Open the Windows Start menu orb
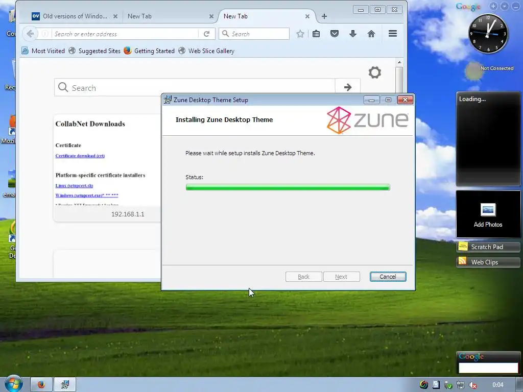Image resolution: width=523 pixels, height=392 pixels. [x=14, y=384]
